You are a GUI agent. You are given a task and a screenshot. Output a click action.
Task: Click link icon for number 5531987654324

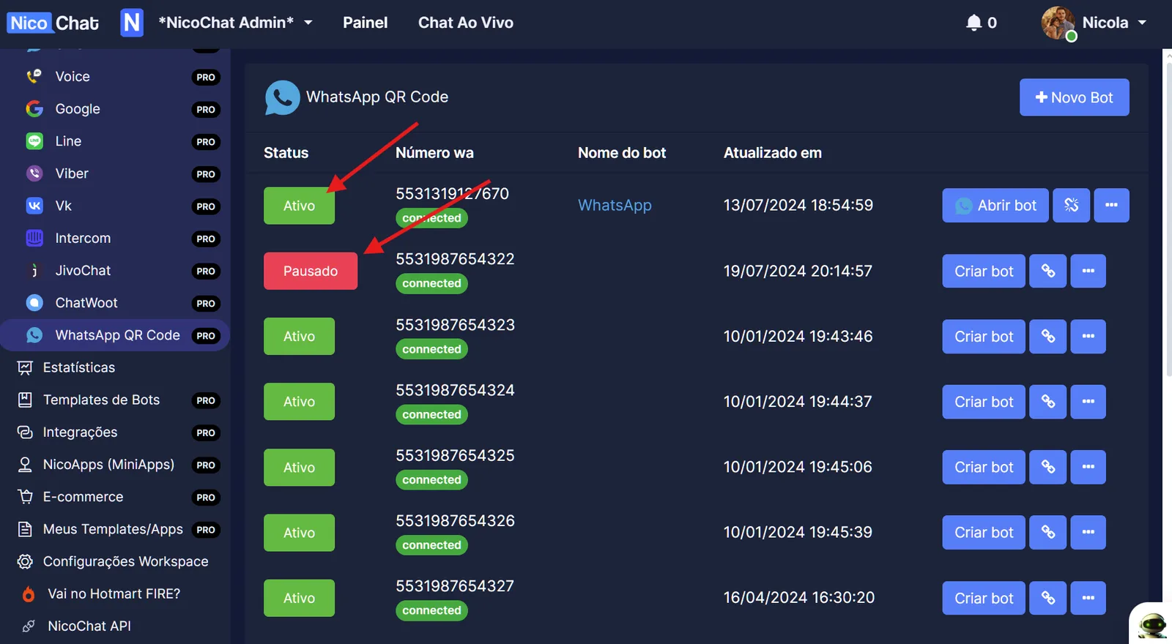(x=1048, y=402)
